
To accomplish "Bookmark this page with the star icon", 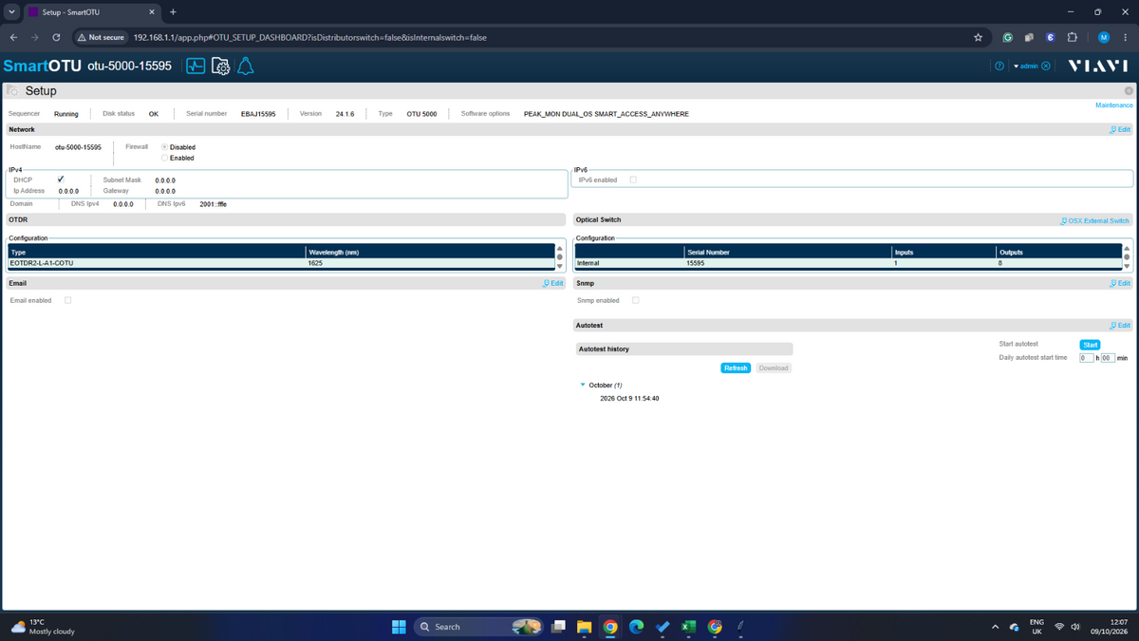I will 979,37.
